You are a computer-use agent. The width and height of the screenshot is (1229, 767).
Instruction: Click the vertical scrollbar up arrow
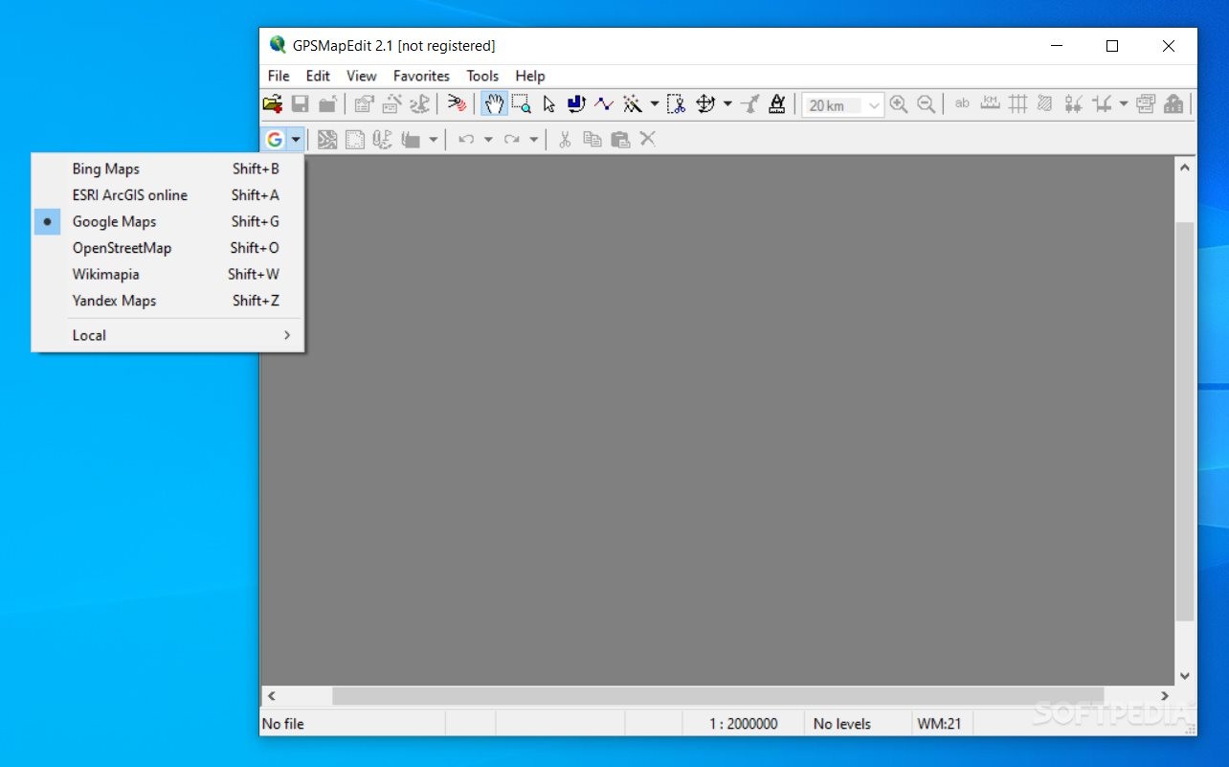click(x=1185, y=168)
